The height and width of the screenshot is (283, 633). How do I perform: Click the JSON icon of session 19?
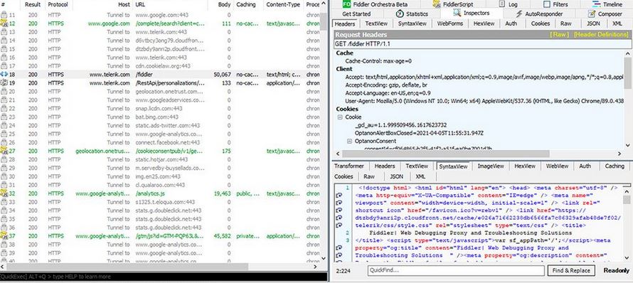pyautogui.click(x=4, y=82)
